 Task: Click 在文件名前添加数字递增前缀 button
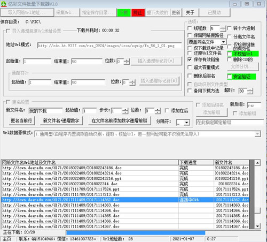click(120, 120)
